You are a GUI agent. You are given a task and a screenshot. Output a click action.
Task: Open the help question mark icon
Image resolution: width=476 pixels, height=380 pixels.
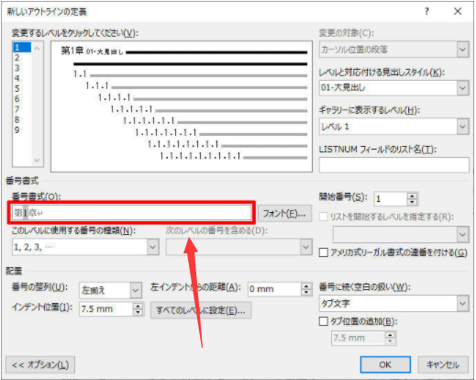(x=426, y=12)
